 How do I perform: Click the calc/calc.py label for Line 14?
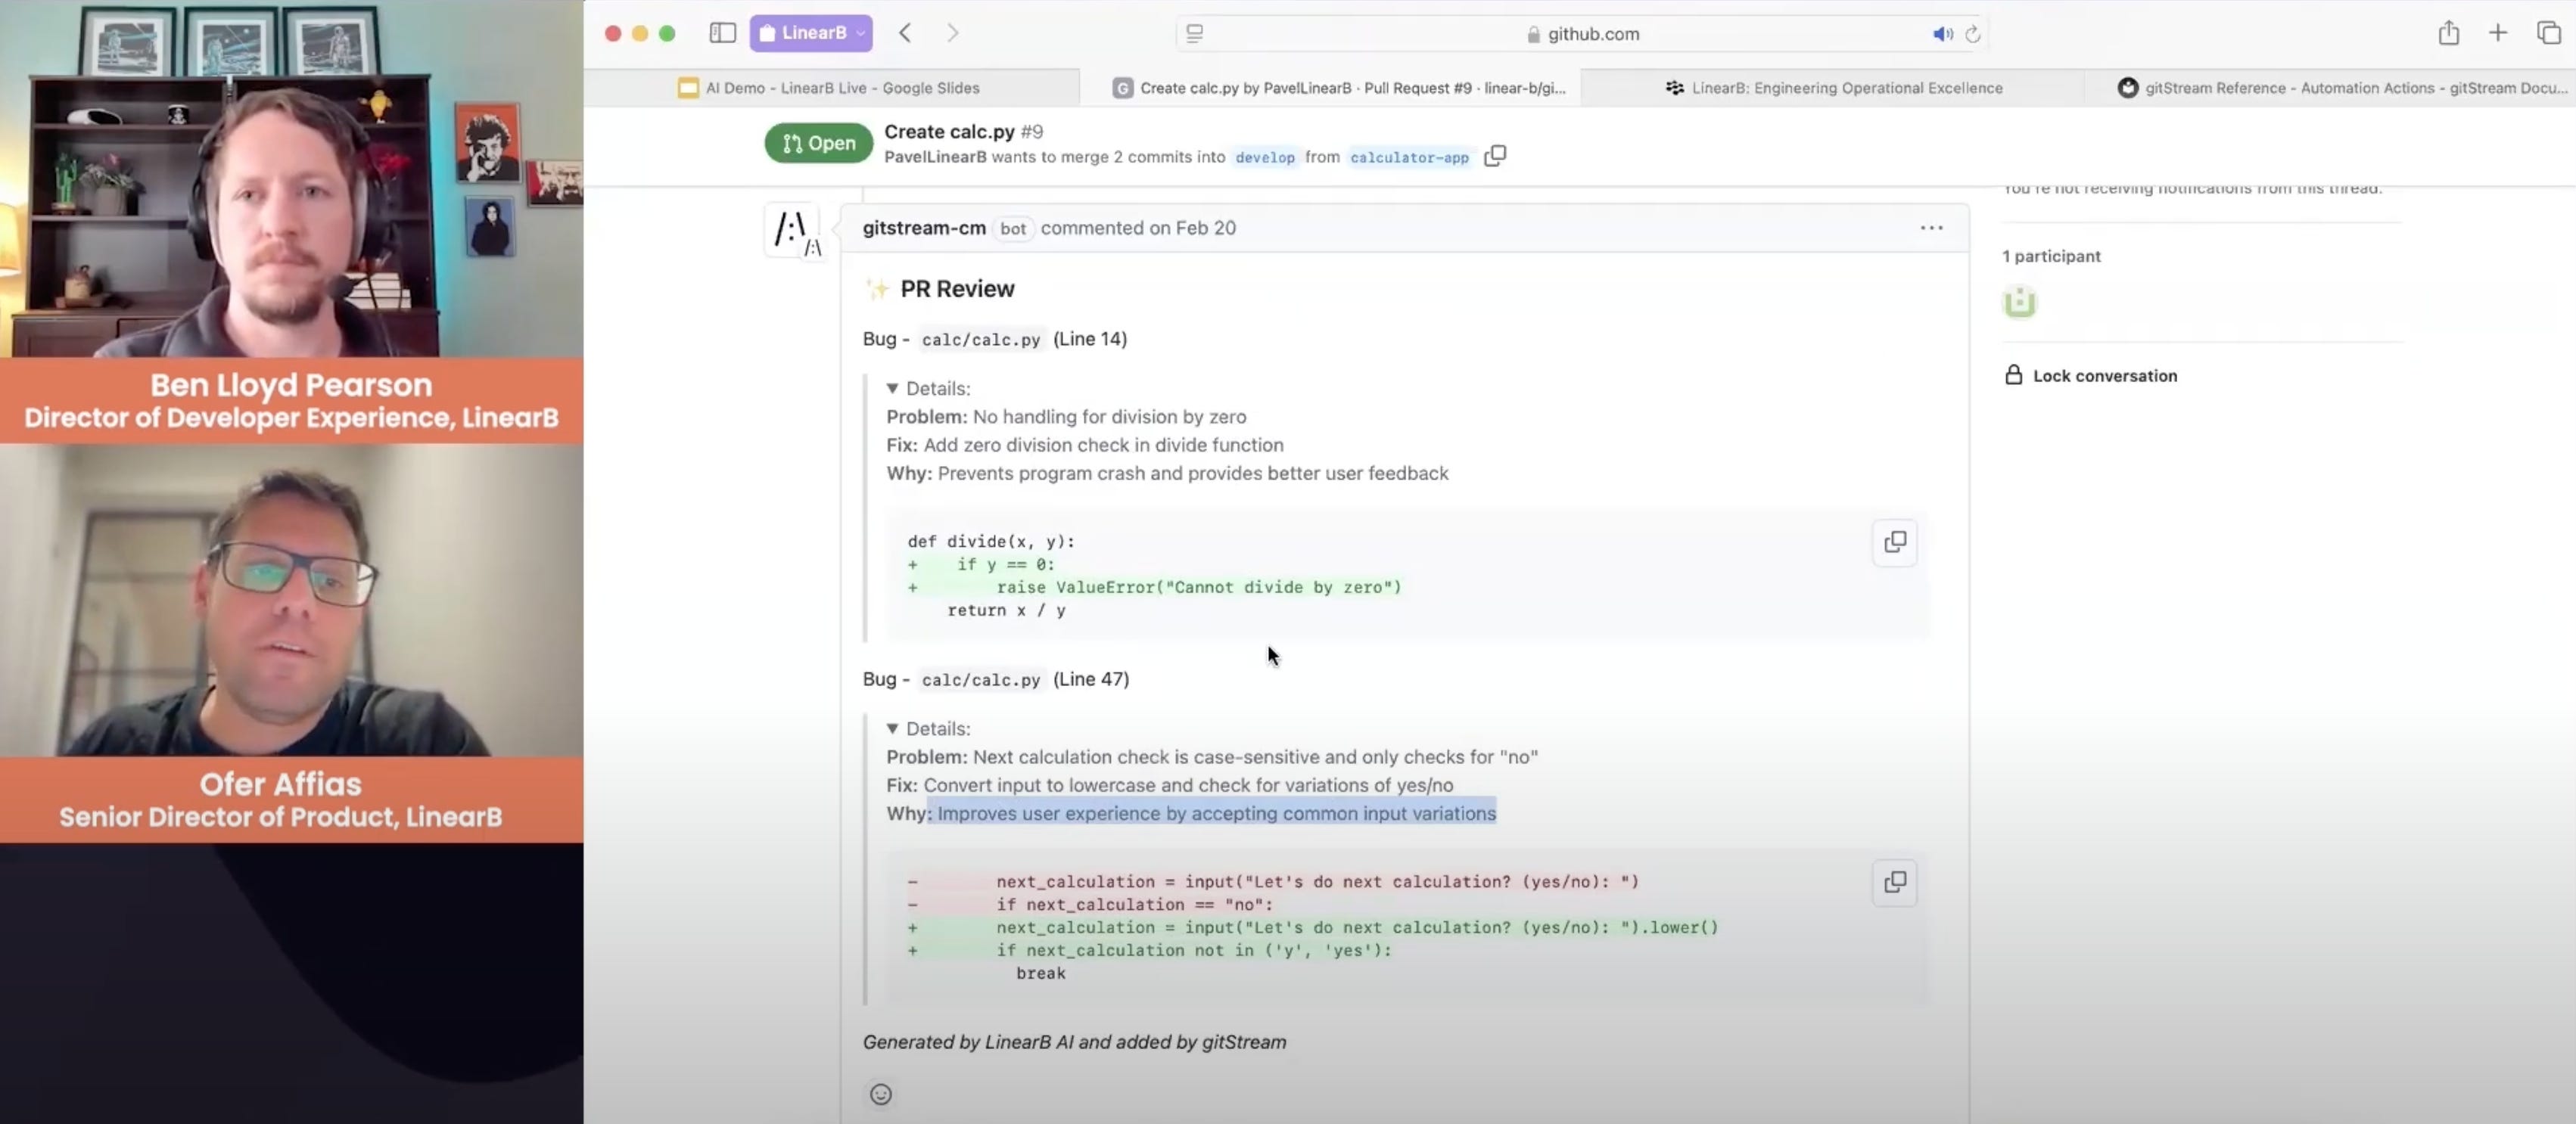coord(981,340)
